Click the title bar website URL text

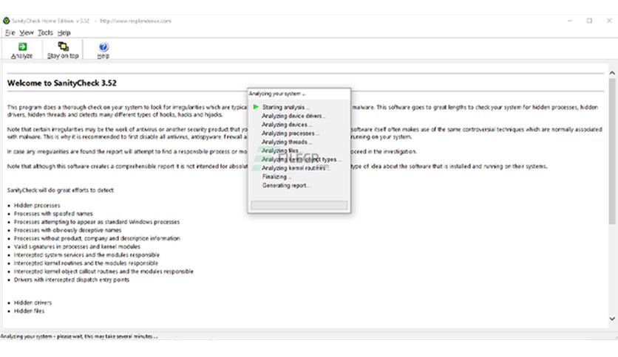pos(135,21)
